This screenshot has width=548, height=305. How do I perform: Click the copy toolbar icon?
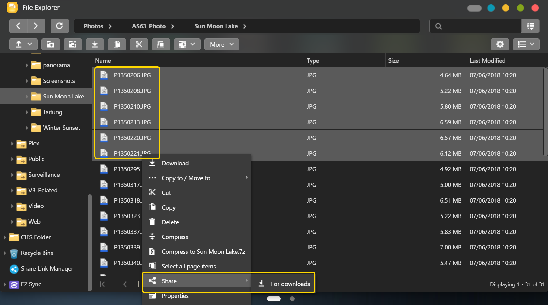pos(117,44)
